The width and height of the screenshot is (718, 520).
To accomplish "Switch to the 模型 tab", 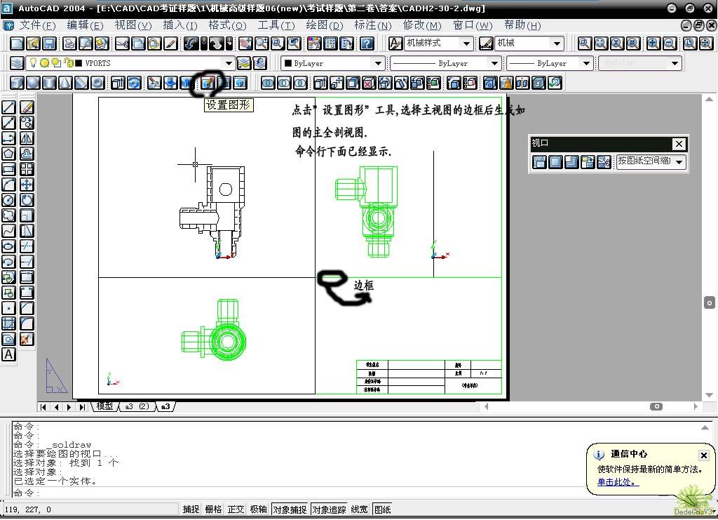I will tap(104, 406).
